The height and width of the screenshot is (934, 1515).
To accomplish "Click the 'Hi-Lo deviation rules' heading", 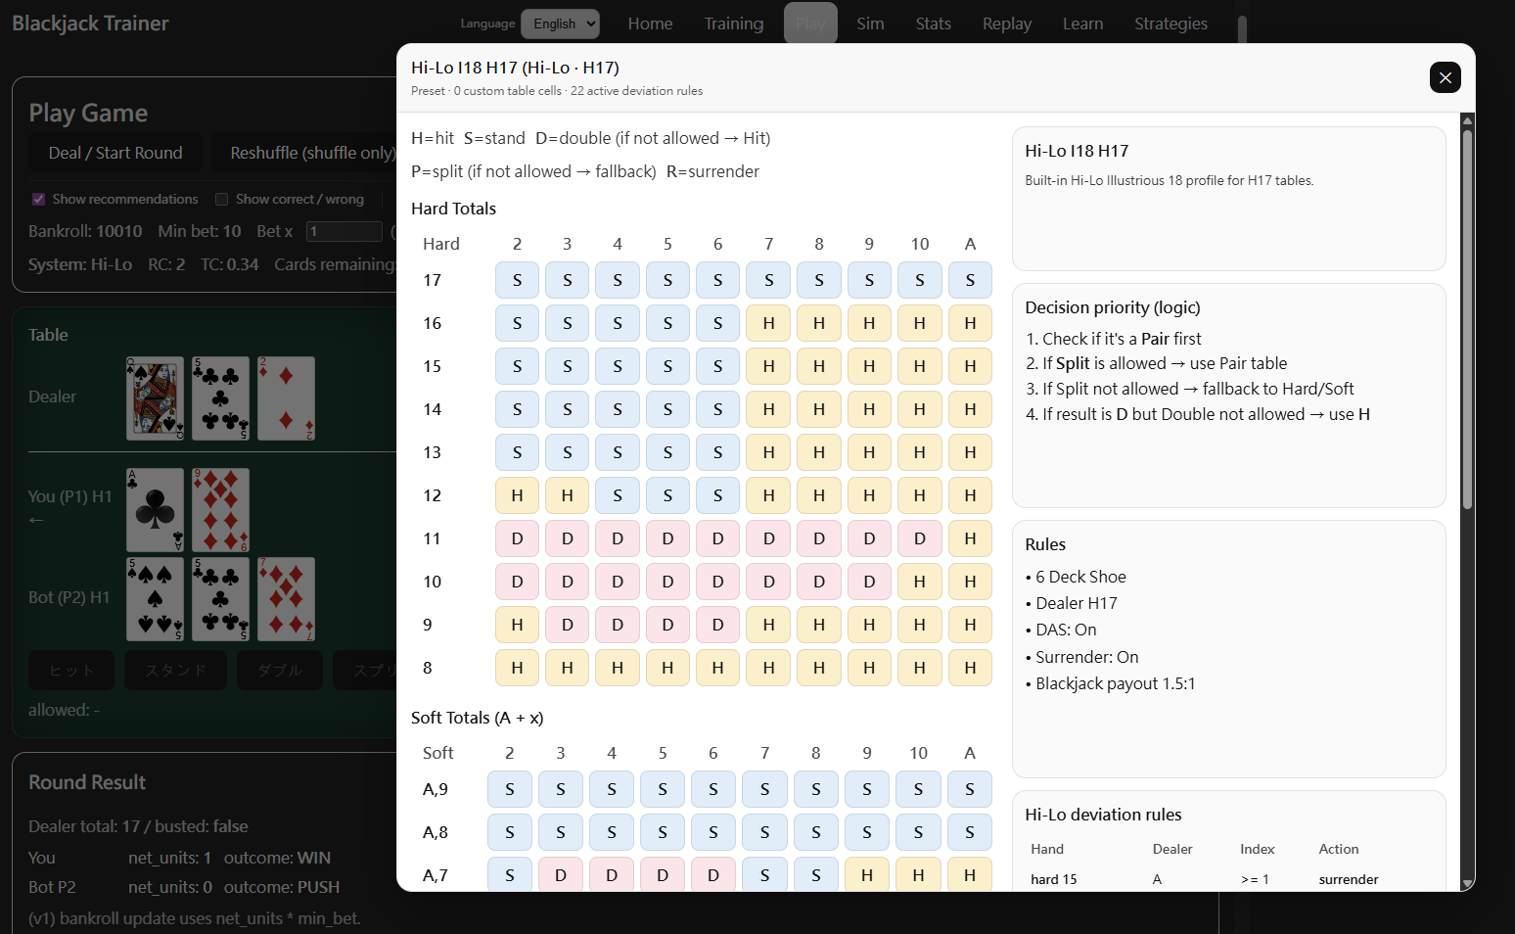I will coord(1103,815).
